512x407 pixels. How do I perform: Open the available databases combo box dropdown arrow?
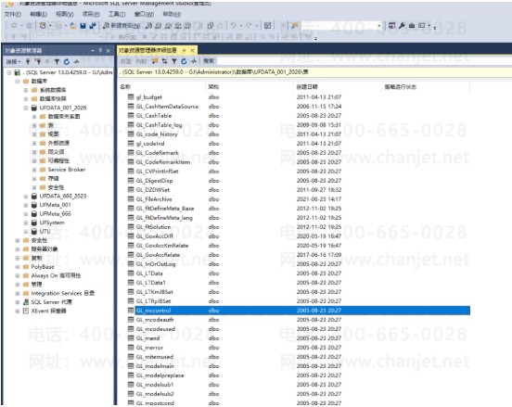379,25
